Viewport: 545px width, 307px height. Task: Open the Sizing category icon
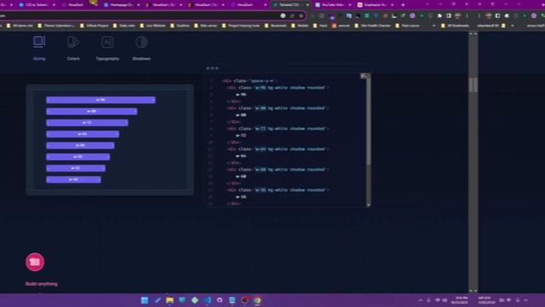point(39,42)
